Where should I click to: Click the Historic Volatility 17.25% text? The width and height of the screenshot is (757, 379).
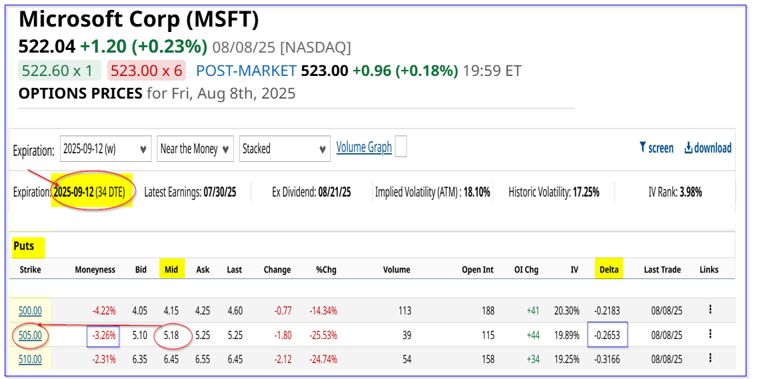[554, 192]
